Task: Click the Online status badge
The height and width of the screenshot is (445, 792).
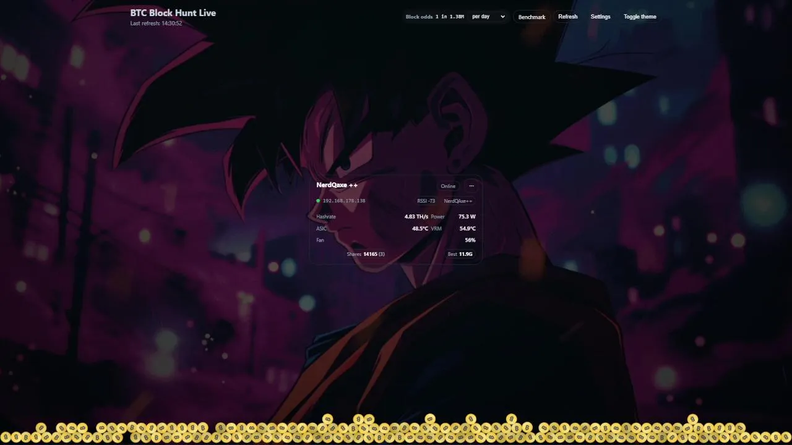Action: [448, 186]
